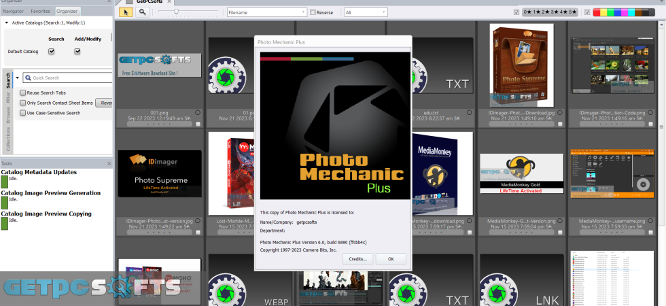This screenshot has width=666, height=306.
Task: Collapse the Active Catalogs section
Action: pos(7,22)
